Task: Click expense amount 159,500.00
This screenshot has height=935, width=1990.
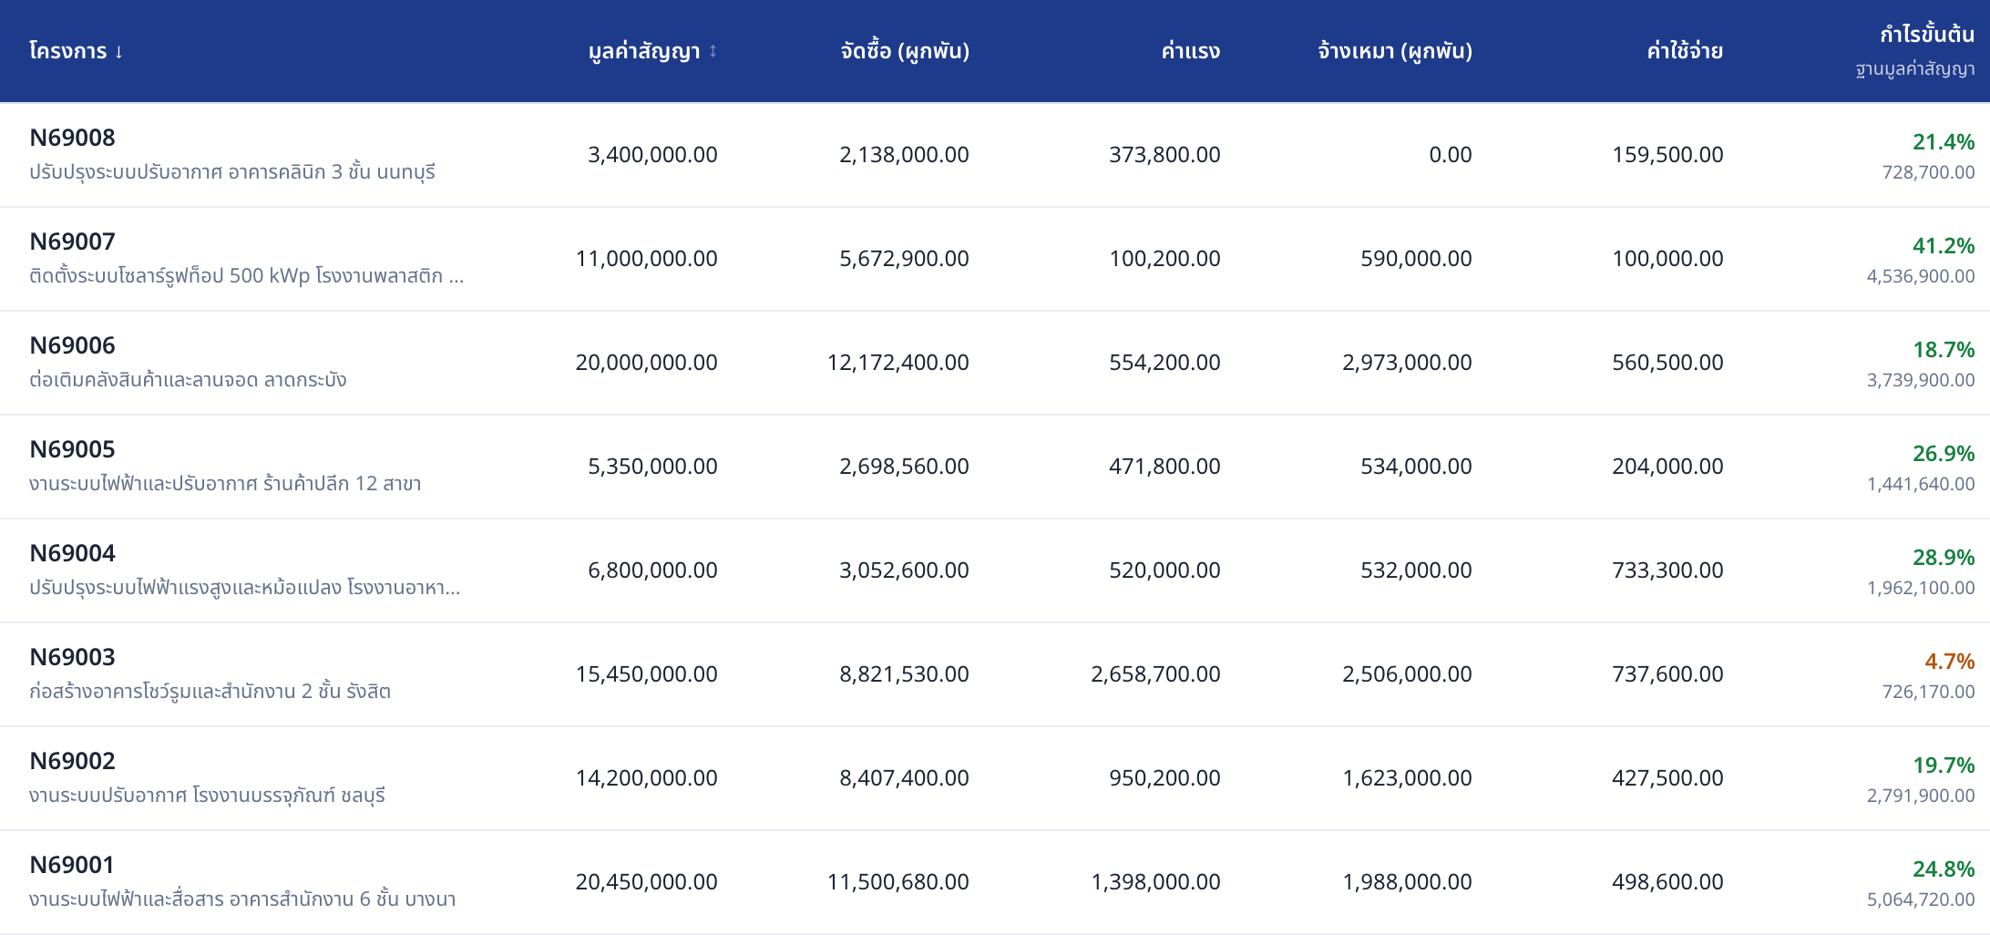Action: tap(1667, 155)
